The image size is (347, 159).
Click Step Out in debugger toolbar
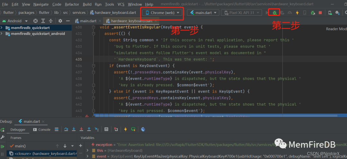coord(89,129)
